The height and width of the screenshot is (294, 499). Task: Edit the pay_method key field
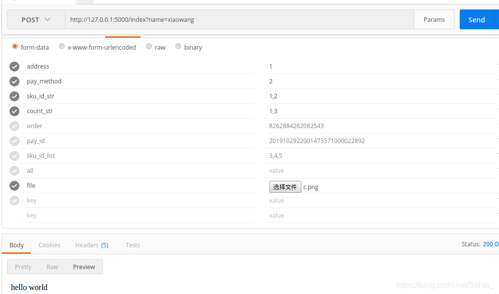pyautogui.click(x=138, y=81)
